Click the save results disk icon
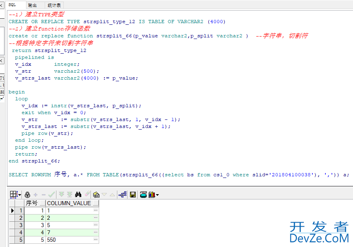353x247 pixels. coord(133,195)
